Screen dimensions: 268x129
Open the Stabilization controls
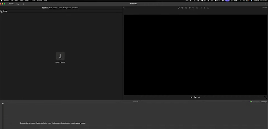(x=190, y=8)
